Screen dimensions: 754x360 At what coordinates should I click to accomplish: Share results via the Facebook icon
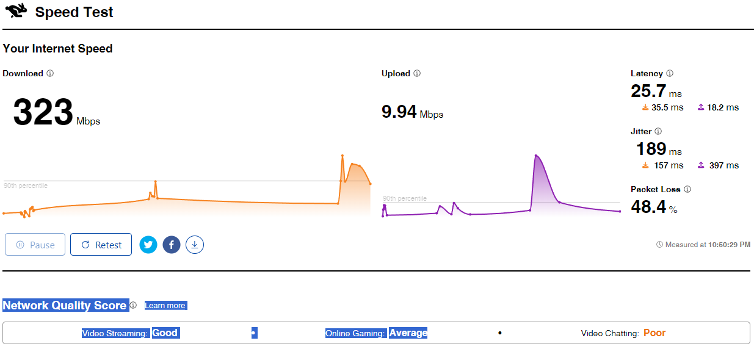[172, 245]
